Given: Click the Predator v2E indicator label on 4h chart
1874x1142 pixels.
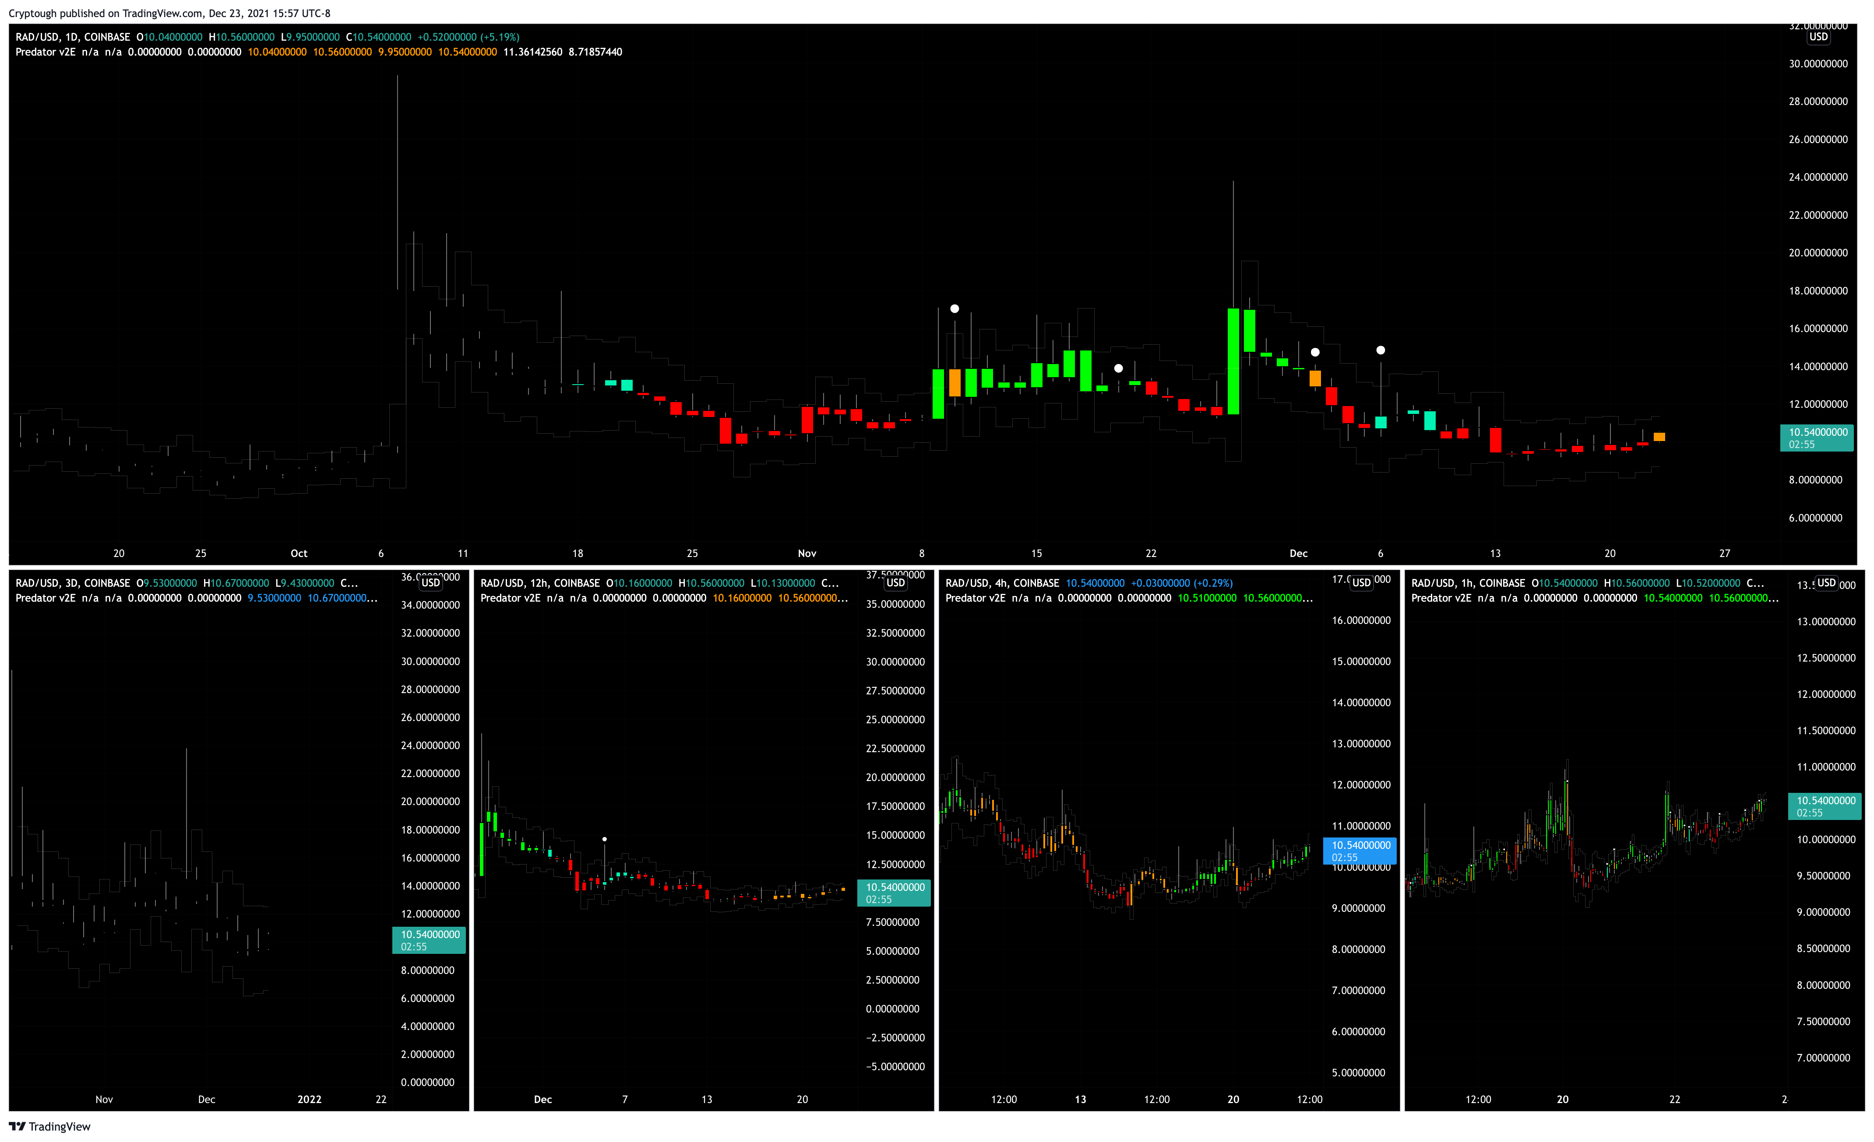Looking at the screenshot, I should [x=976, y=598].
